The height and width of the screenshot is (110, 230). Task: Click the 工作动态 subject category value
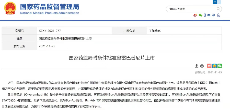click(155, 31)
